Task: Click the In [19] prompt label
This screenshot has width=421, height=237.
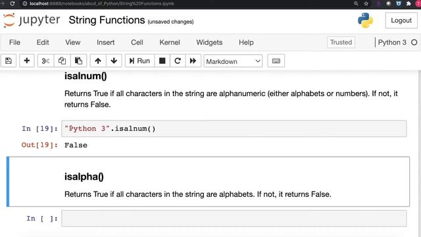Action: pyautogui.click(x=39, y=129)
